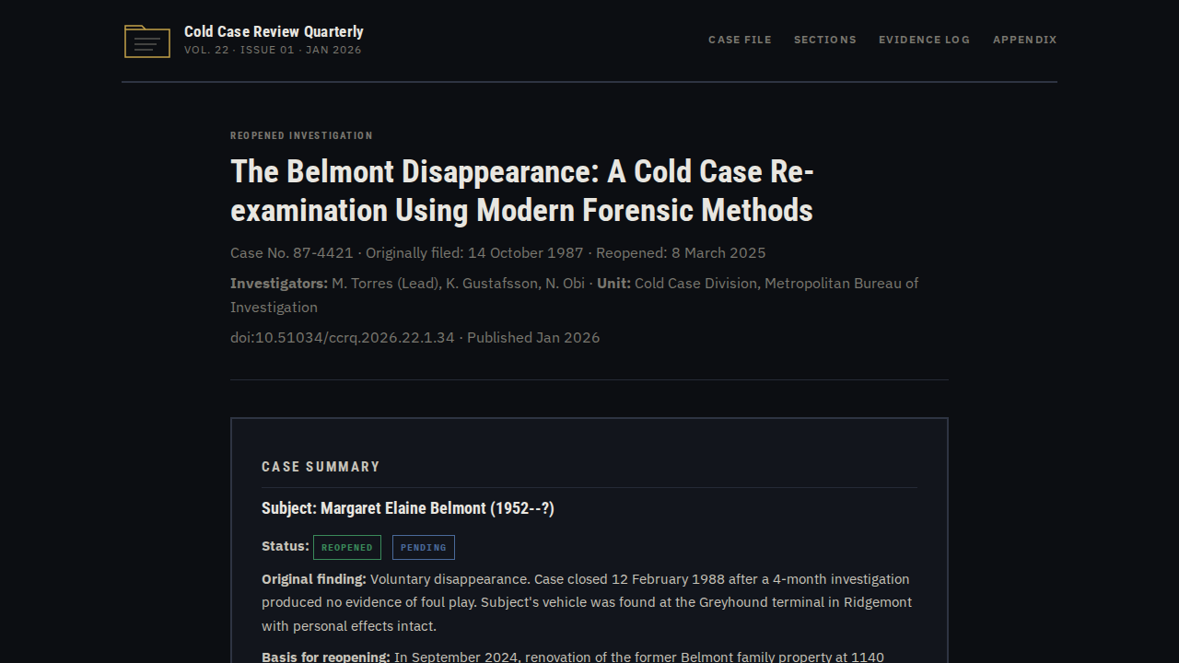Go to Sections in navigation
The image size is (1179, 663).
(825, 40)
